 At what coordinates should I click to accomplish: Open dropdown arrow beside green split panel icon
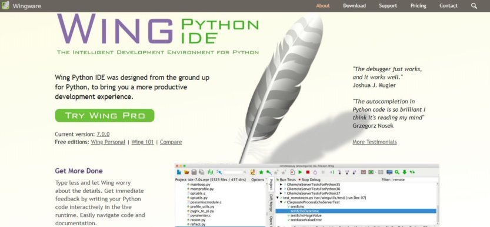[x=376, y=172]
